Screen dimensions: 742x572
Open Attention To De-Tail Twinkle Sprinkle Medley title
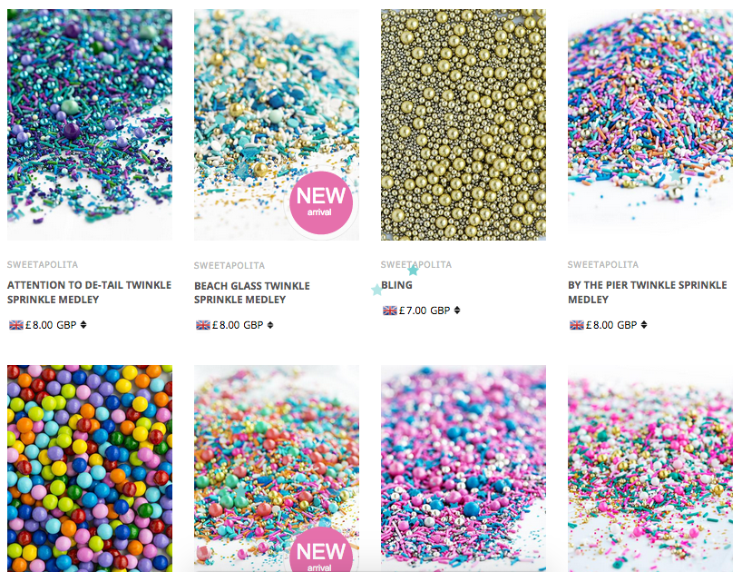point(90,292)
